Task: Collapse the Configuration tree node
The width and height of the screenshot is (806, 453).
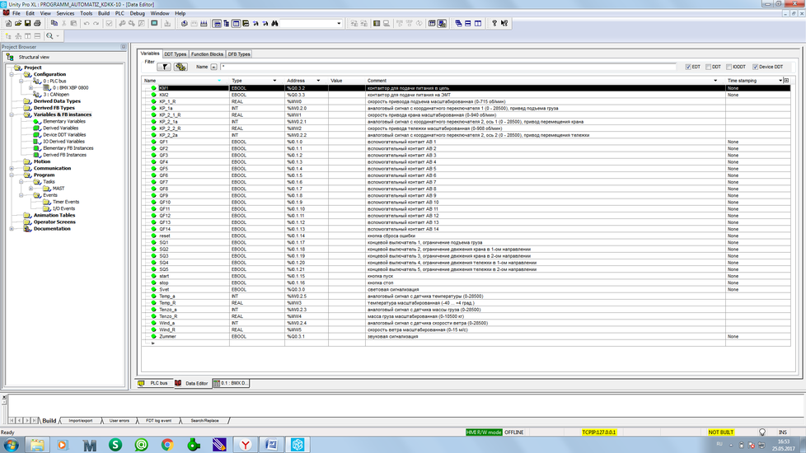Action: (12, 74)
